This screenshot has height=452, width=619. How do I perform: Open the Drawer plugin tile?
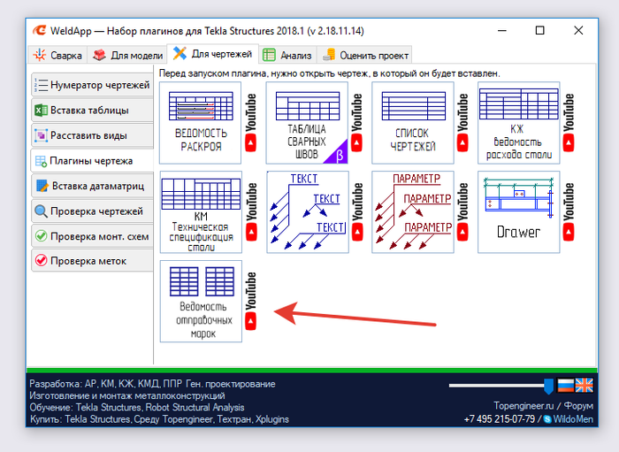pos(519,212)
